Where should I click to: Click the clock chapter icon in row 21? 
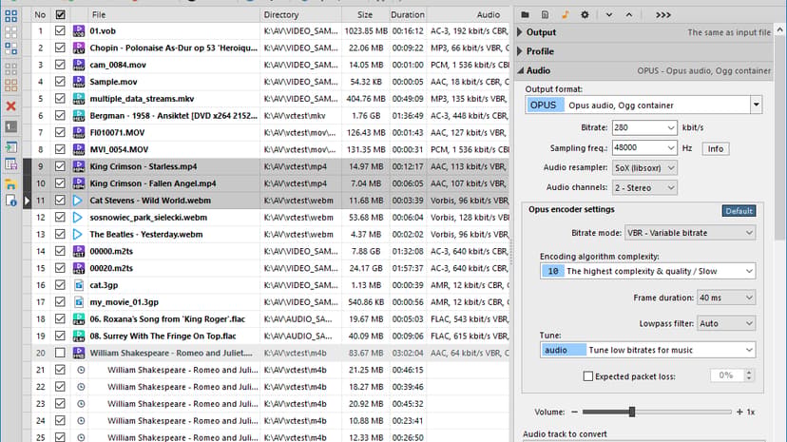pos(81,371)
